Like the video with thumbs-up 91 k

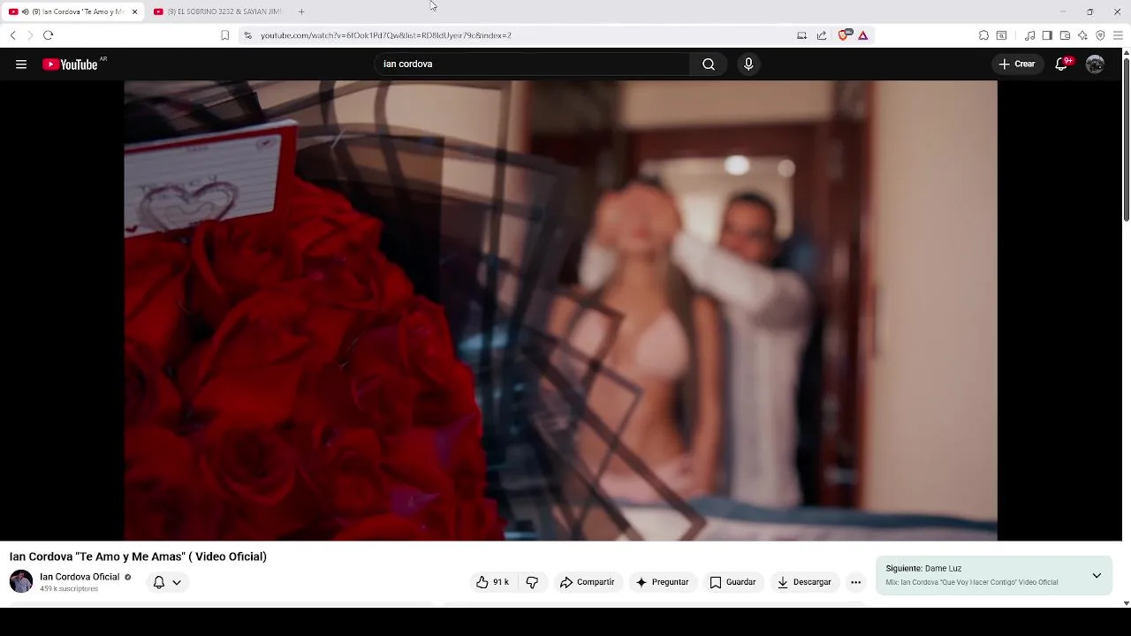[x=492, y=582]
